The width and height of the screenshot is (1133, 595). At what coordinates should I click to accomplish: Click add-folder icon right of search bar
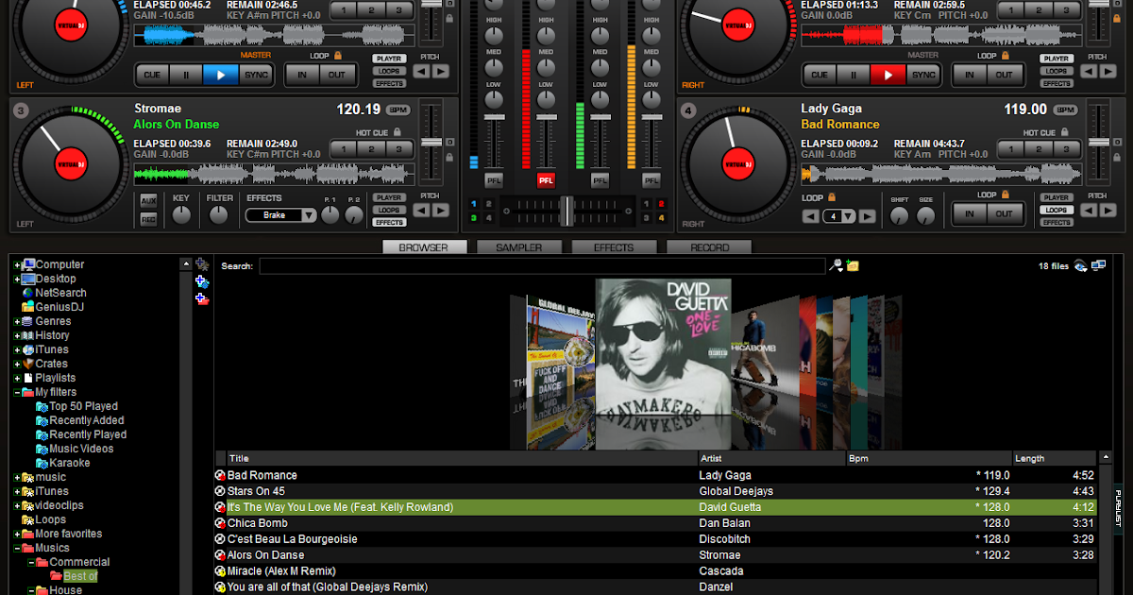point(853,266)
